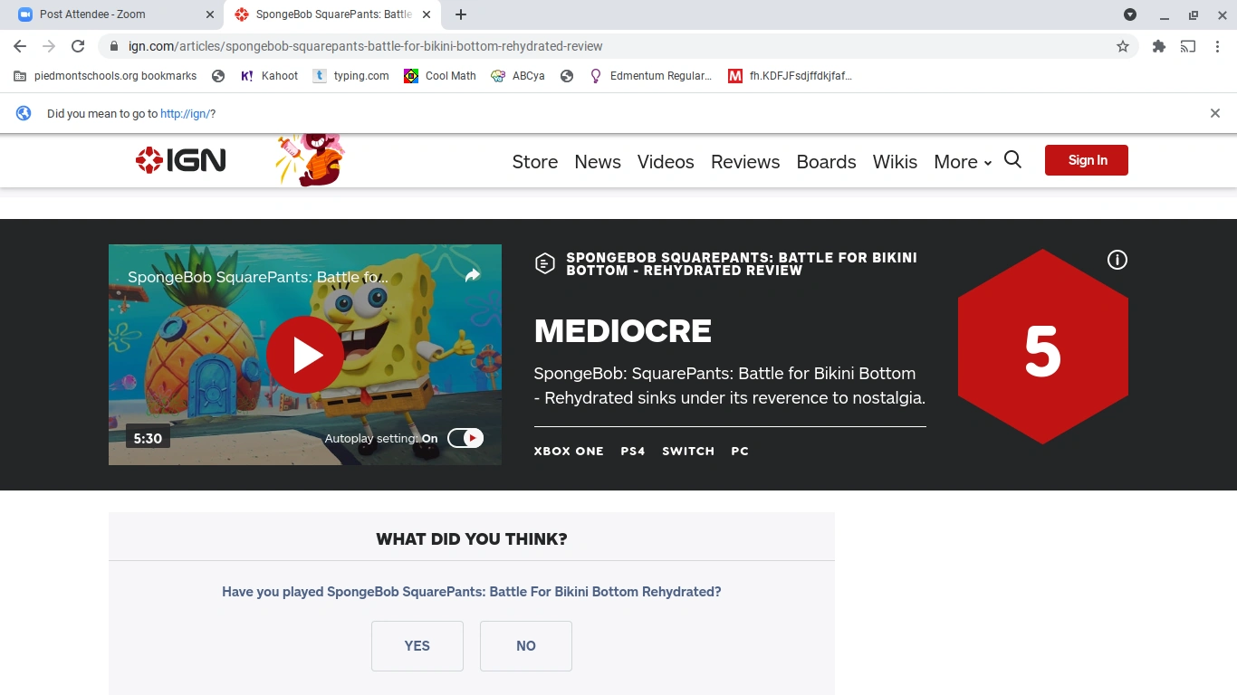Open Chrome's three-dot menu
This screenshot has width=1237, height=695.
[1218, 46]
